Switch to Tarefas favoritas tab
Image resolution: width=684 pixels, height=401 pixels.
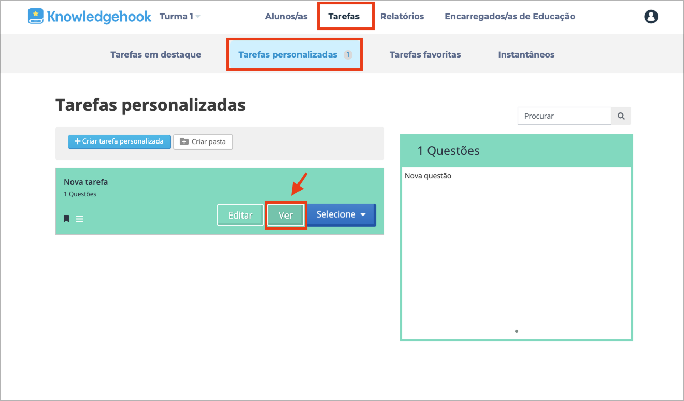[x=425, y=54]
